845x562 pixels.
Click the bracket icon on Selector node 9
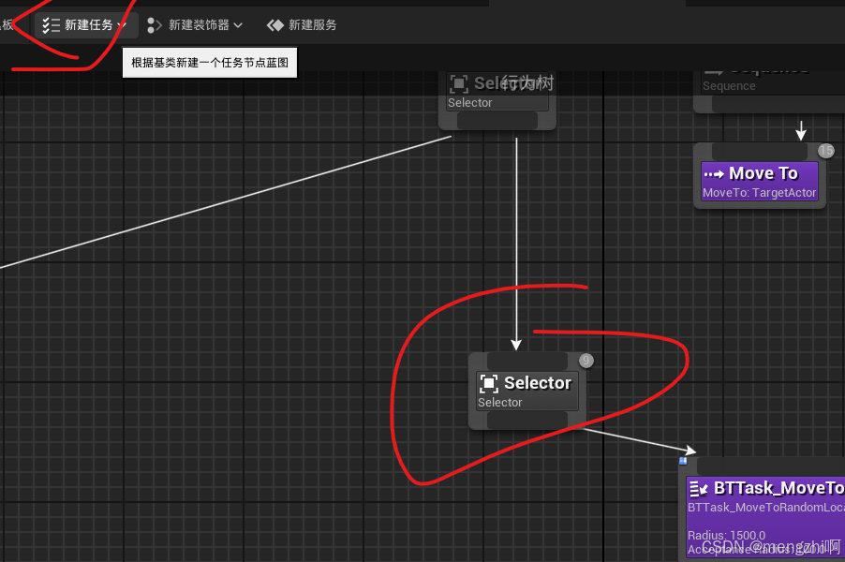coord(489,383)
